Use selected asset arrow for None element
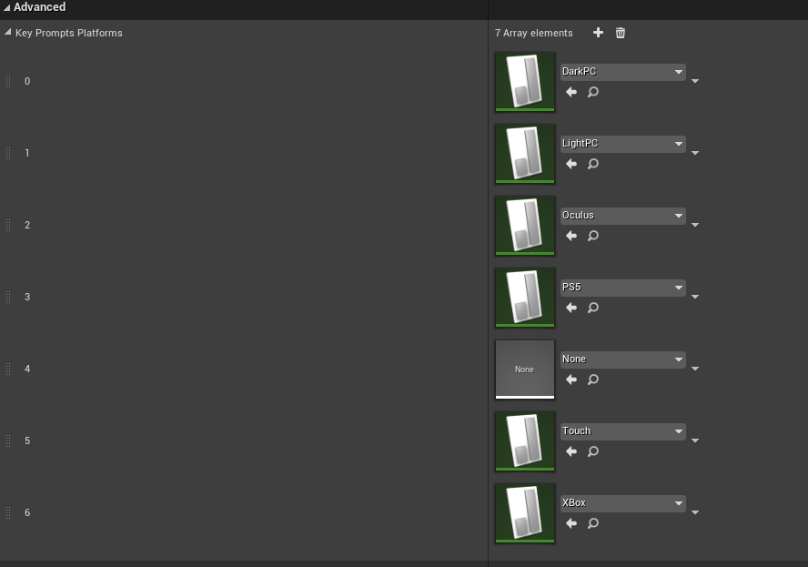Image resolution: width=808 pixels, height=567 pixels. pos(571,380)
